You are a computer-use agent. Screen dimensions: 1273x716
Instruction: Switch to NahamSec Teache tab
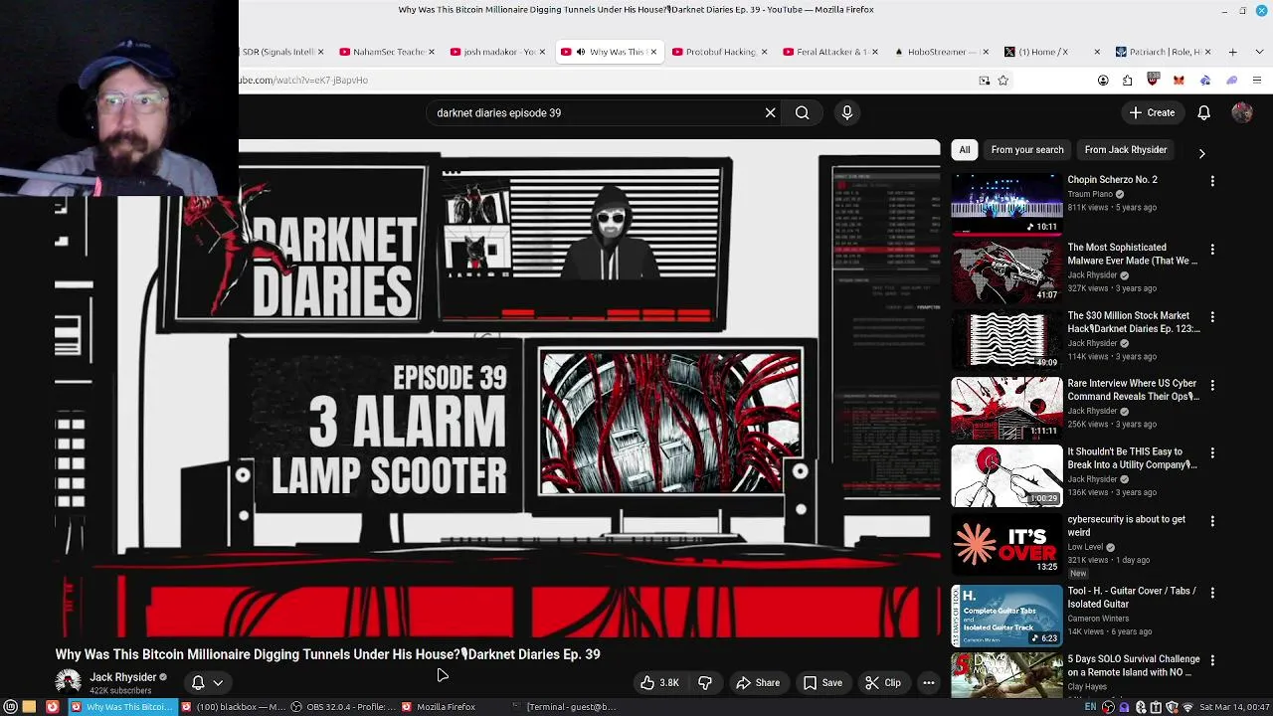382,52
